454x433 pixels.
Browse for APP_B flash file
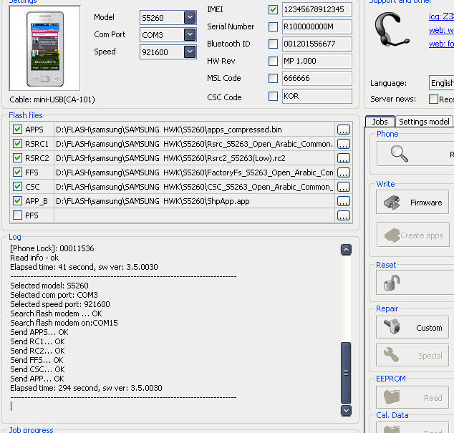tap(344, 201)
